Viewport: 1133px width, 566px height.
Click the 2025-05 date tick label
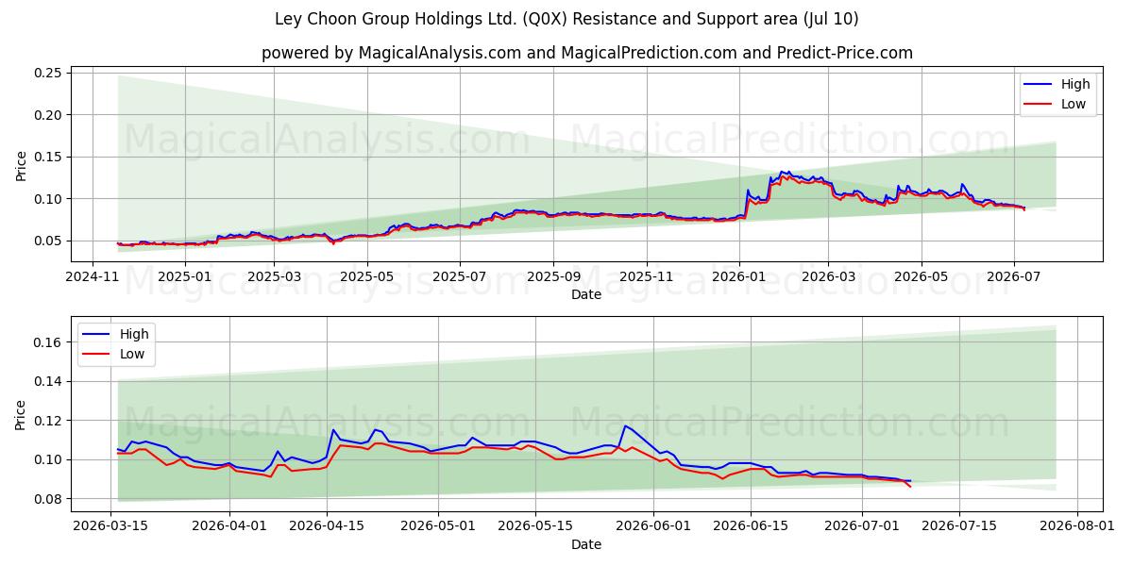(x=366, y=277)
